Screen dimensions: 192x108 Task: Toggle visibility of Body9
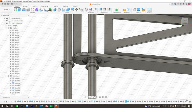(x=11, y=40)
